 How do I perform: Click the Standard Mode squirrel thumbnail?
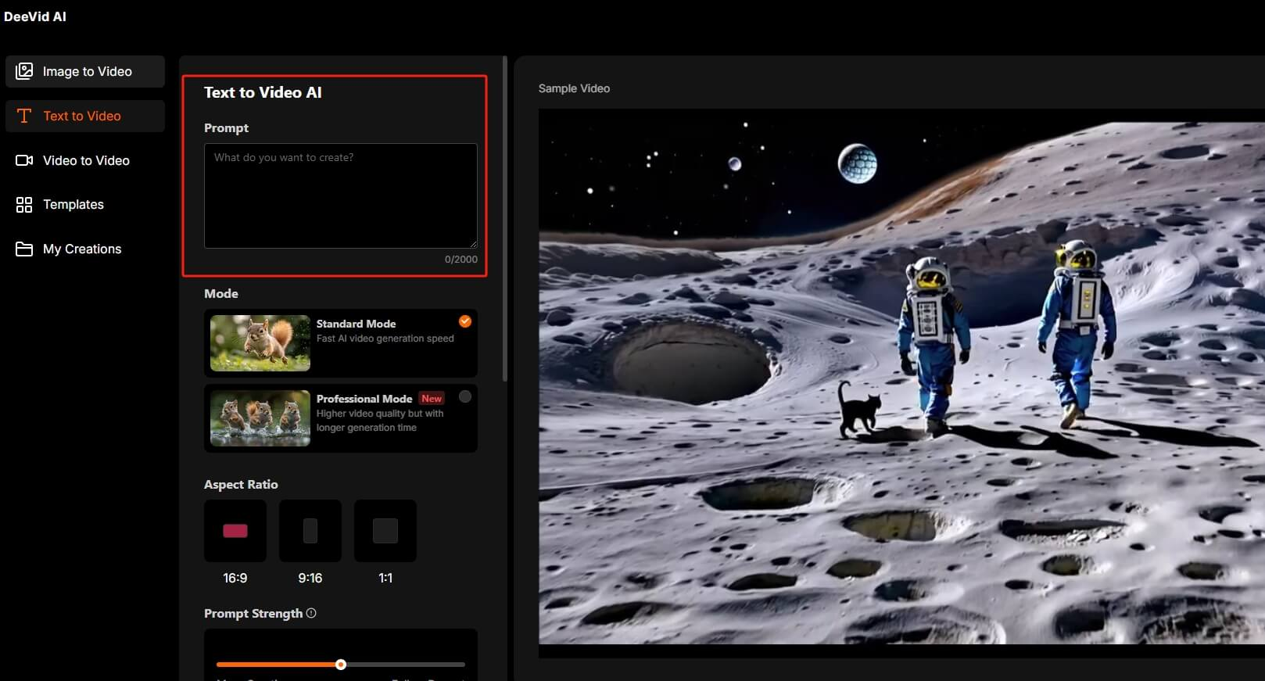pos(260,343)
